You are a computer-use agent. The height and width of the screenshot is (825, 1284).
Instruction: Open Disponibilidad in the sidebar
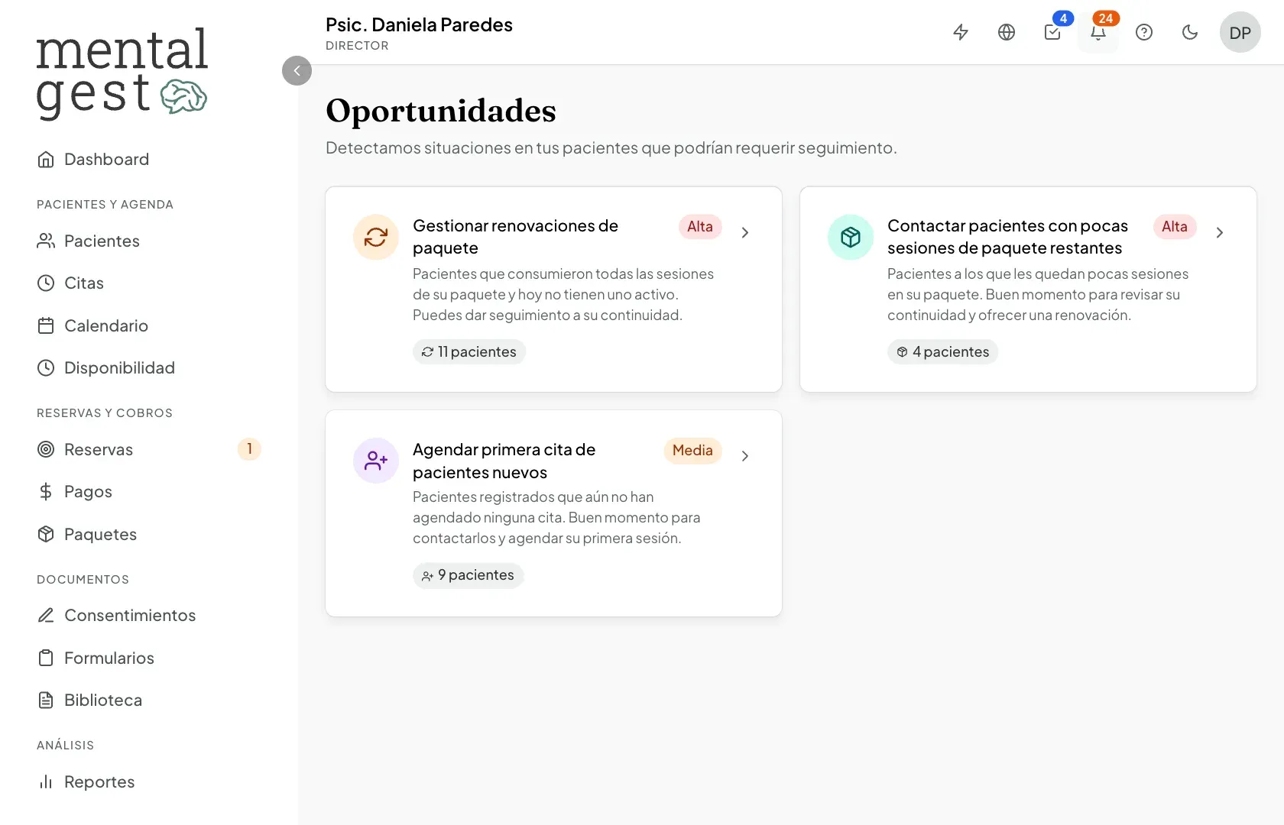point(149,367)
